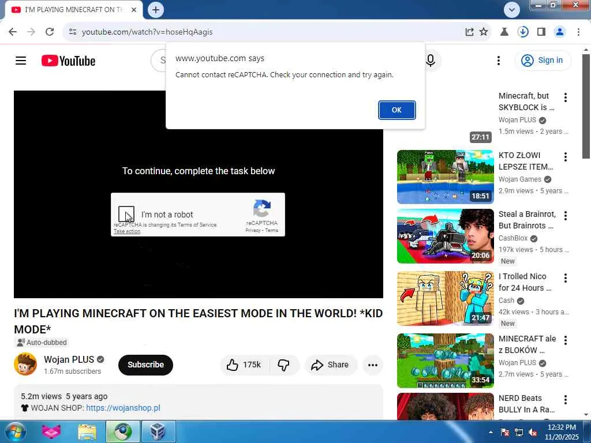The height and width of the screenshot is (443, 591).
Task: Open the tab search dropdown arrow
Action: tap(511, 10)
